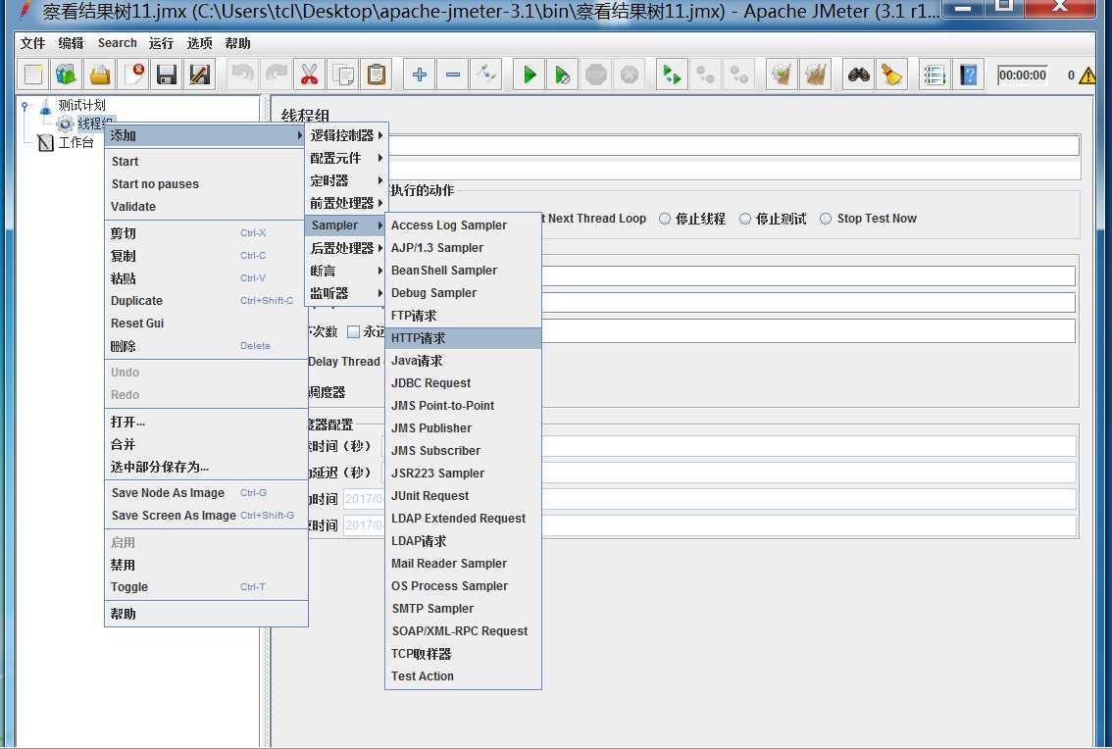Select the Stop Test Now radio button
The width and height of the screenshot is (1112, 749).
tap(826, 219)
